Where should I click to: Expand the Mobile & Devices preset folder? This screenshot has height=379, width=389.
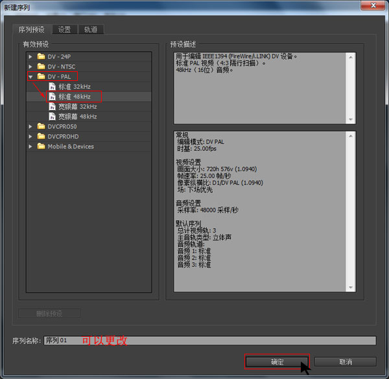click(30, 146)
